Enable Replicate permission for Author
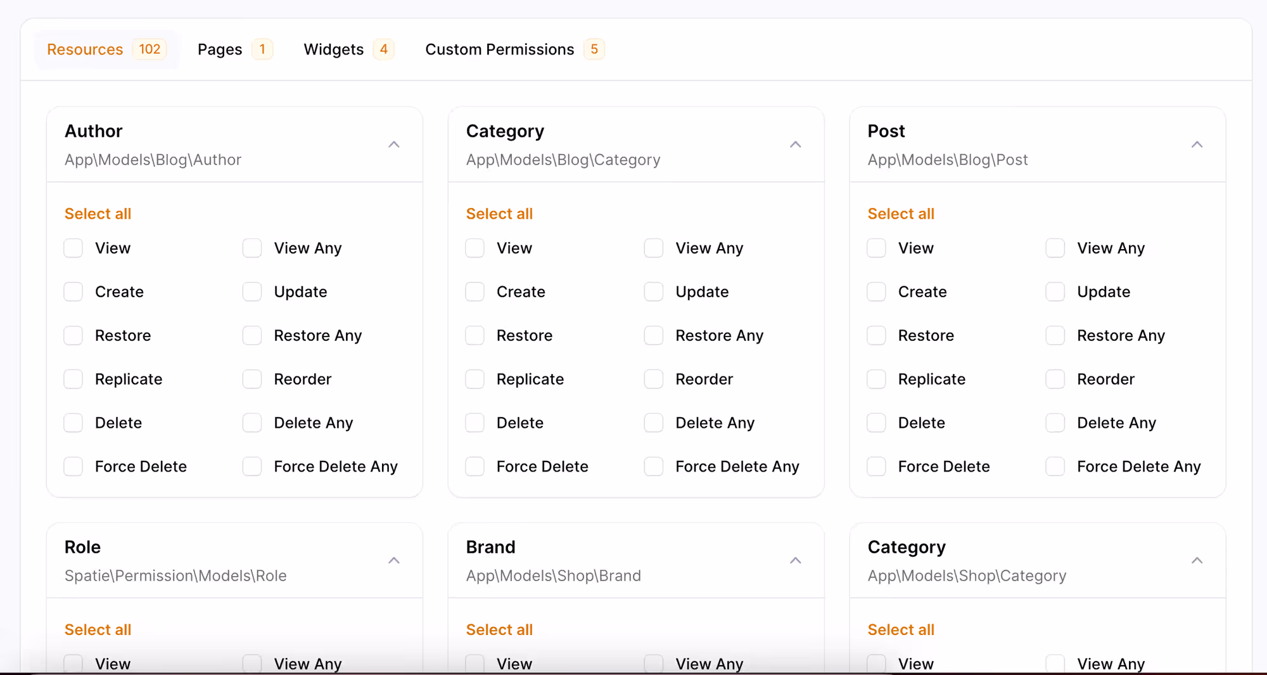Viewport: 1267px width, 675px height. coord(73,380)
